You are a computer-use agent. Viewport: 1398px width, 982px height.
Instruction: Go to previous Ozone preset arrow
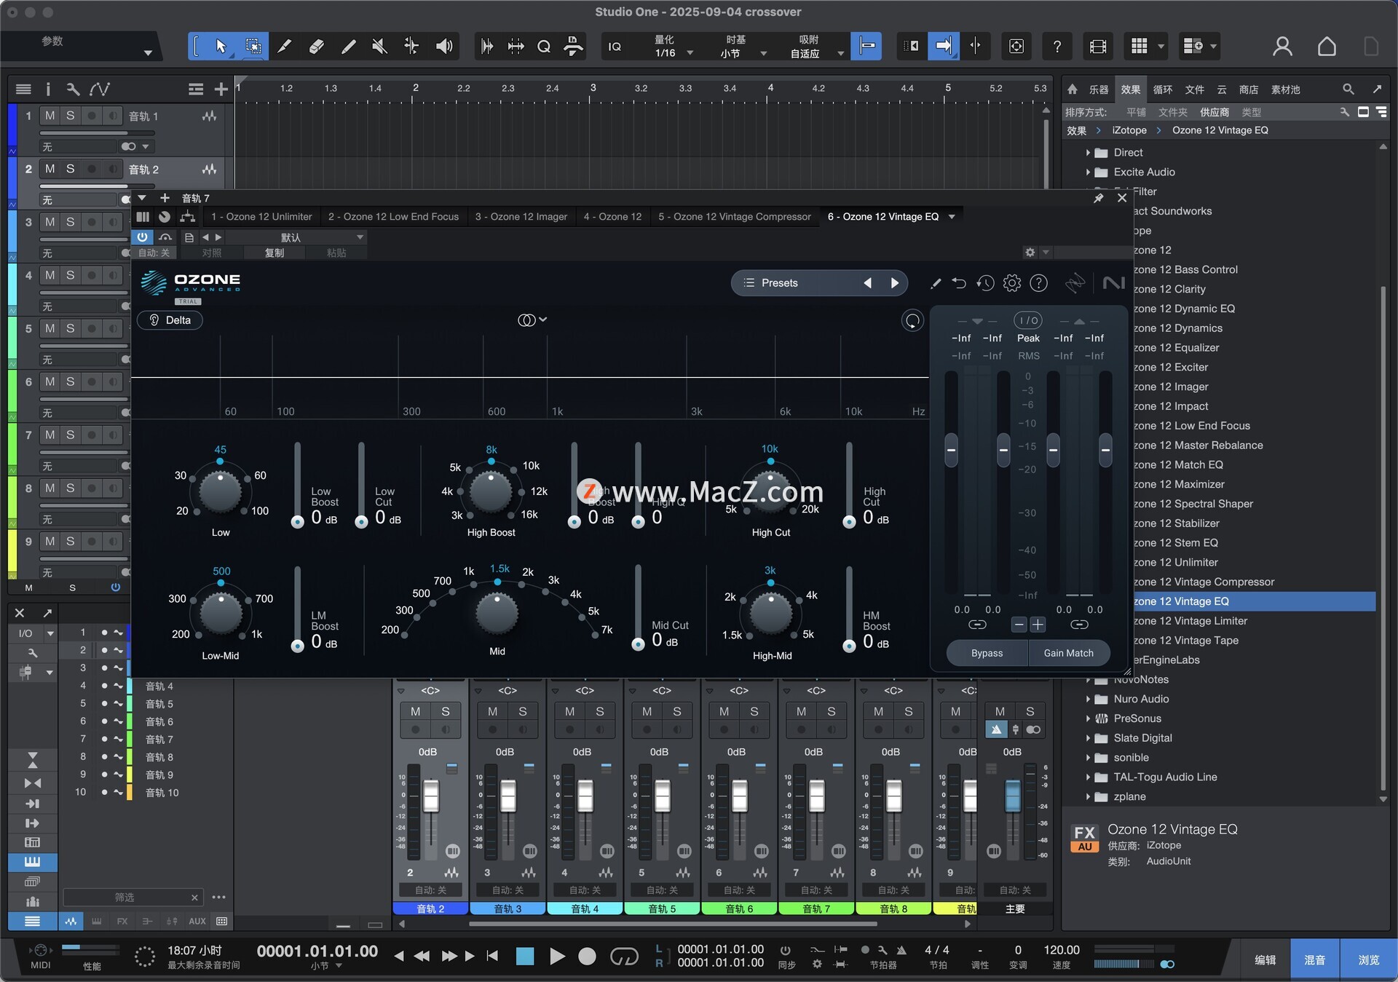click(x=867, y=283)
